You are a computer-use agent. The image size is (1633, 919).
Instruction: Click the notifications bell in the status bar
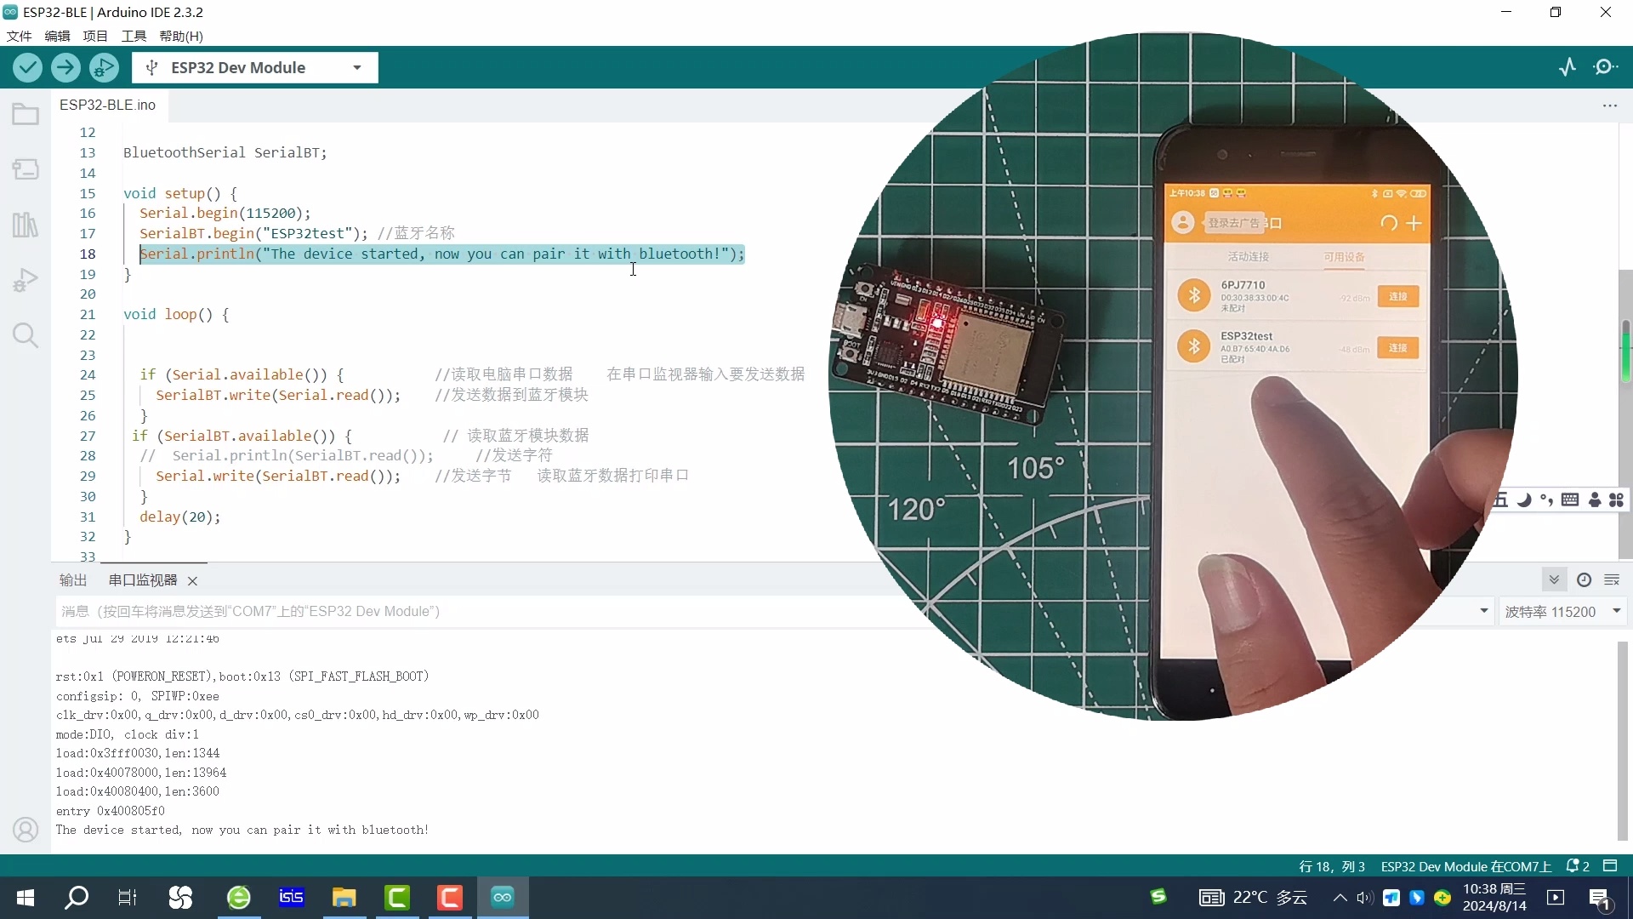(1575, 866)
